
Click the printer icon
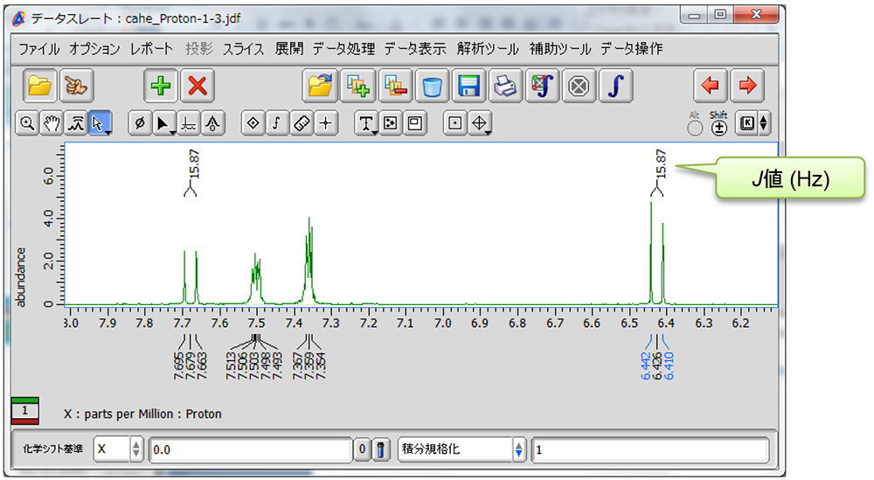tap(506, 86)
